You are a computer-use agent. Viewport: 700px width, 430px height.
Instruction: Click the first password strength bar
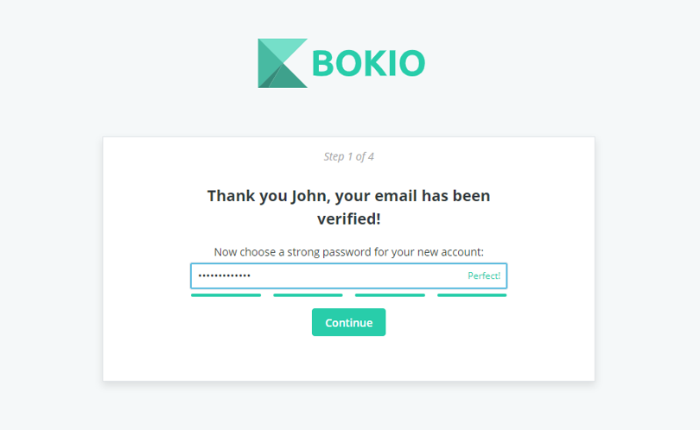pos(226,294)
